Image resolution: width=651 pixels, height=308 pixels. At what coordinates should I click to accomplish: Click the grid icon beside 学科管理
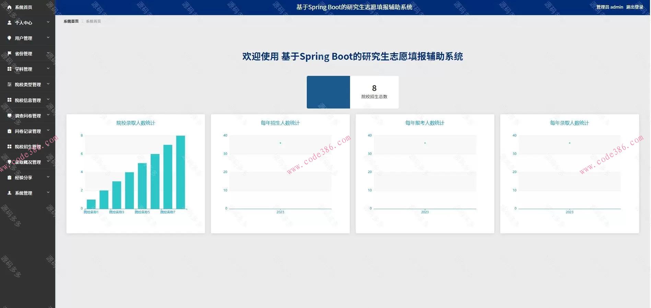pos(9,69)
